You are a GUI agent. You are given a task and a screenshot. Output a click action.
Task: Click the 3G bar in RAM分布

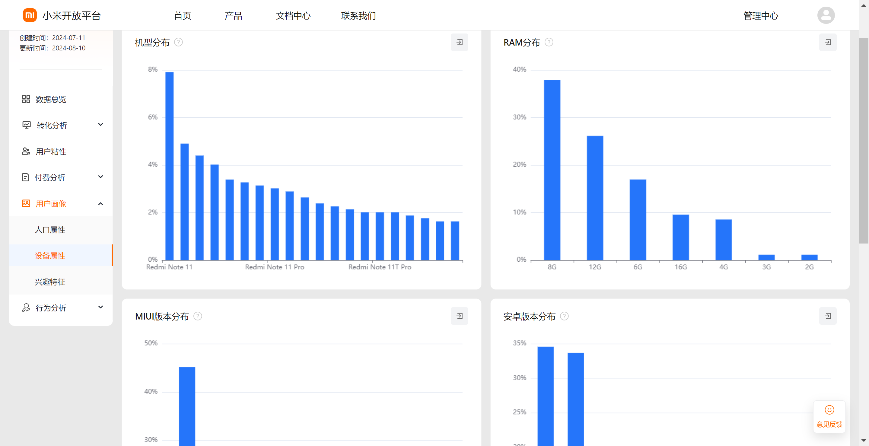(x=766, y=257)
